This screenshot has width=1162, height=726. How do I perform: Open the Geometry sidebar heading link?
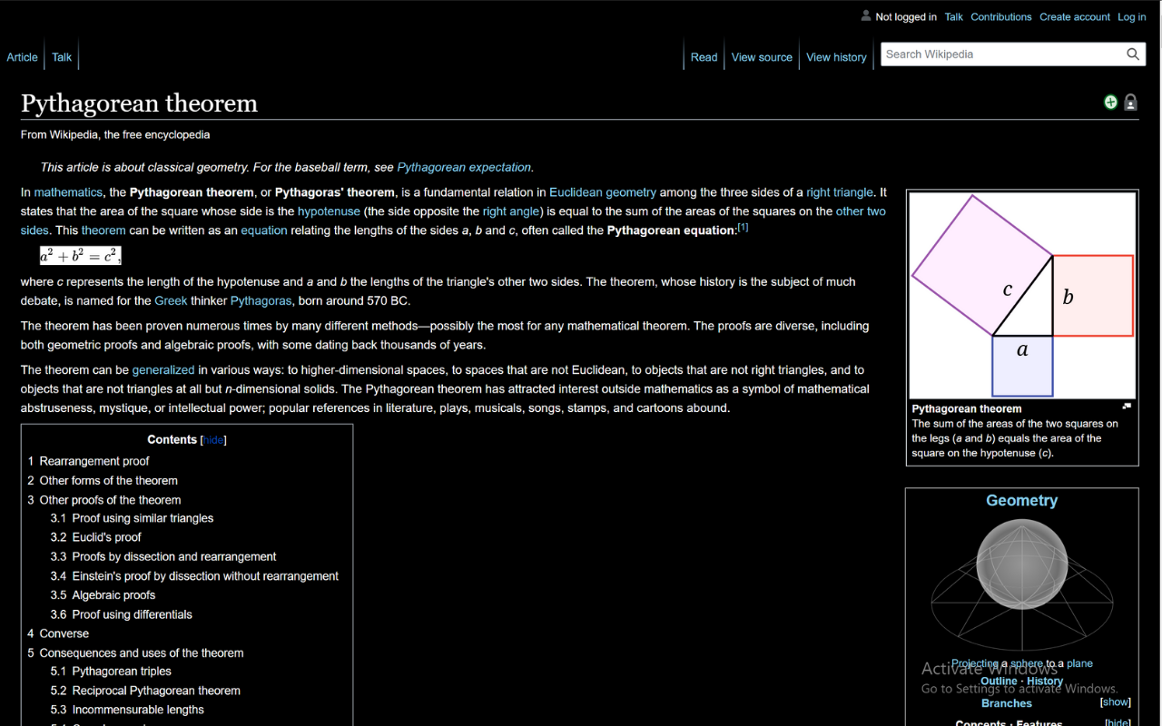pyautogui.click(x=1022, y=501)
